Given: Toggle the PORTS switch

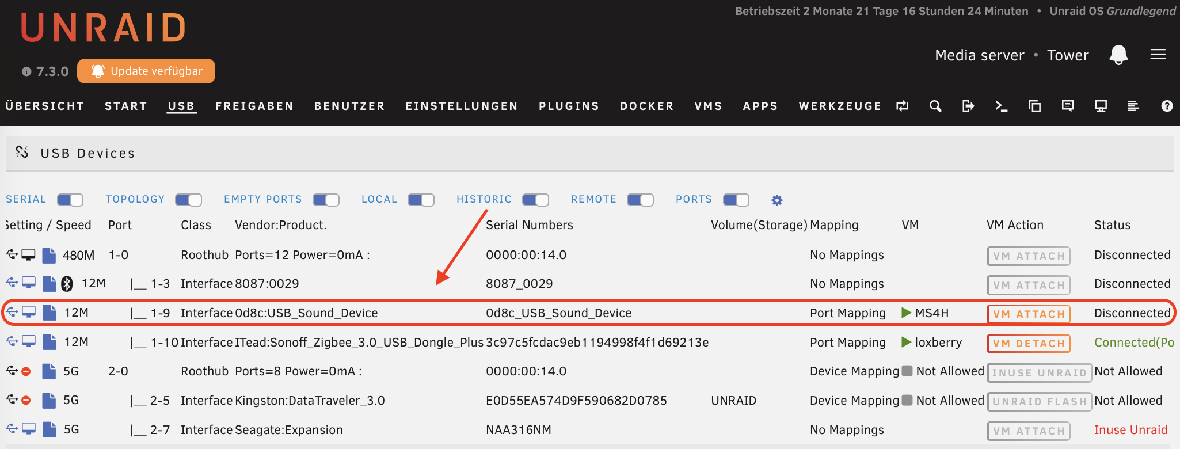Looking at the screenshot, I should pyautogui.click(x=736, y=200).
